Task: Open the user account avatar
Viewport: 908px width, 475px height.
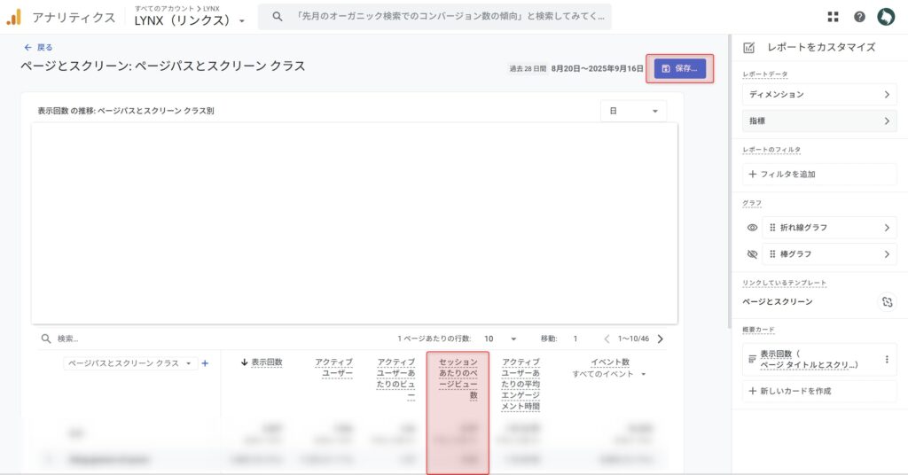Action: 886,17
